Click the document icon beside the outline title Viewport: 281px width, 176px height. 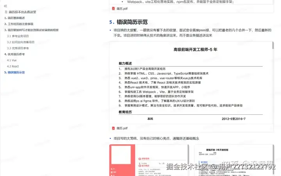6,12
